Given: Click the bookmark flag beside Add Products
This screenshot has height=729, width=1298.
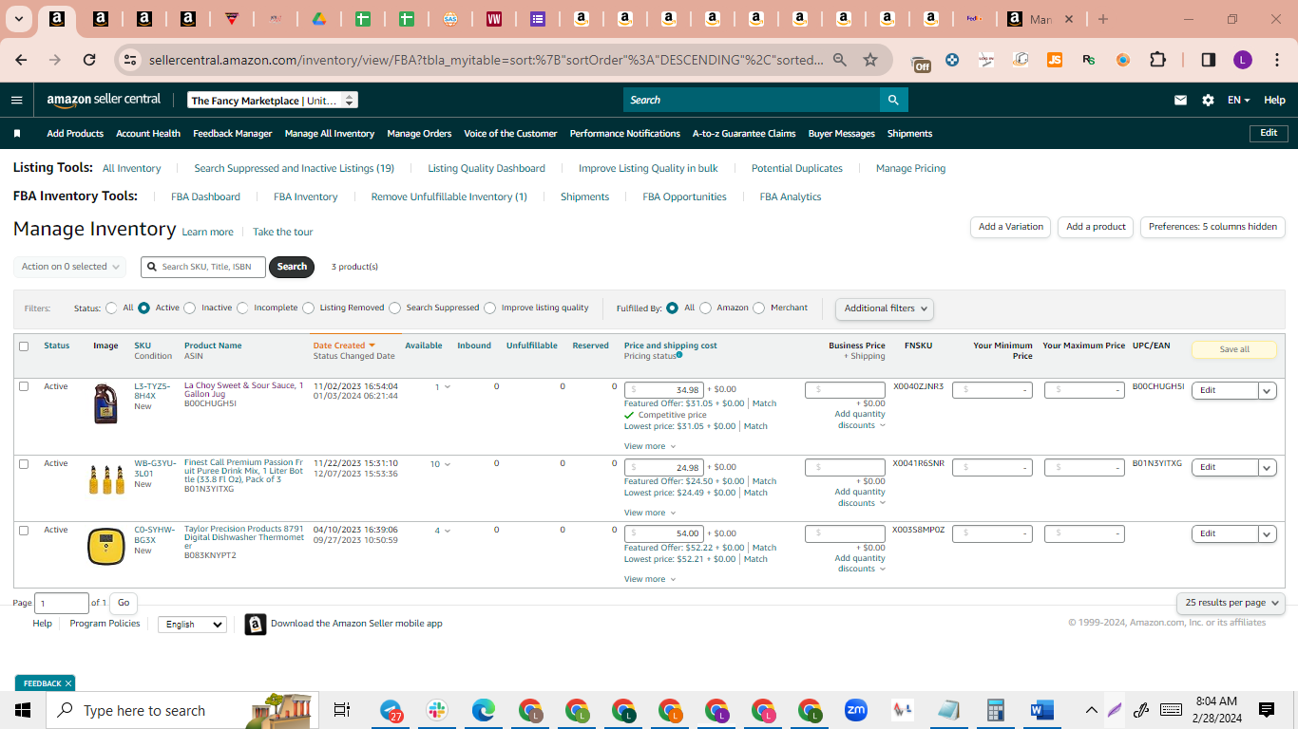Looking at the screenshot, I should (x=17, y=134).
